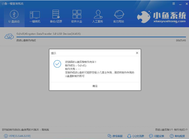Viewport: 189px width, 139px height.
Task: Visit 官方网站 via the globe icon
Action: (x=119, y=16)
